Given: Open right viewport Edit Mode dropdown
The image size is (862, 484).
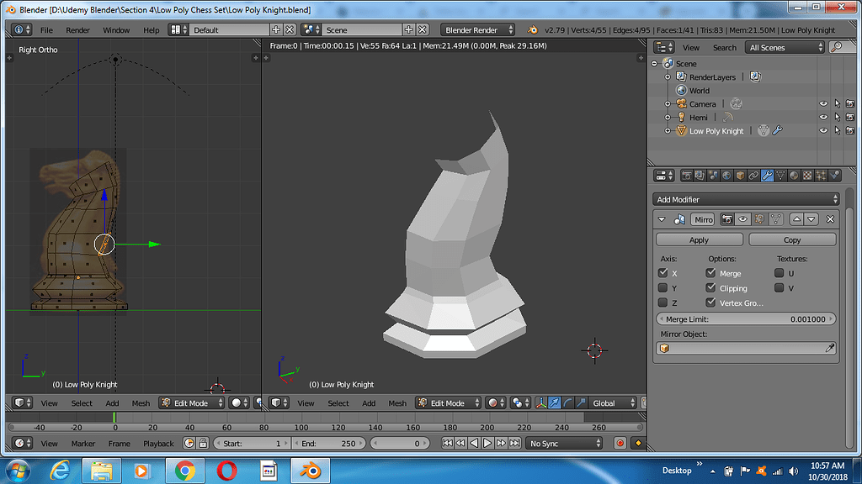Looking at the screenshot, I should (x=448, y=402).
